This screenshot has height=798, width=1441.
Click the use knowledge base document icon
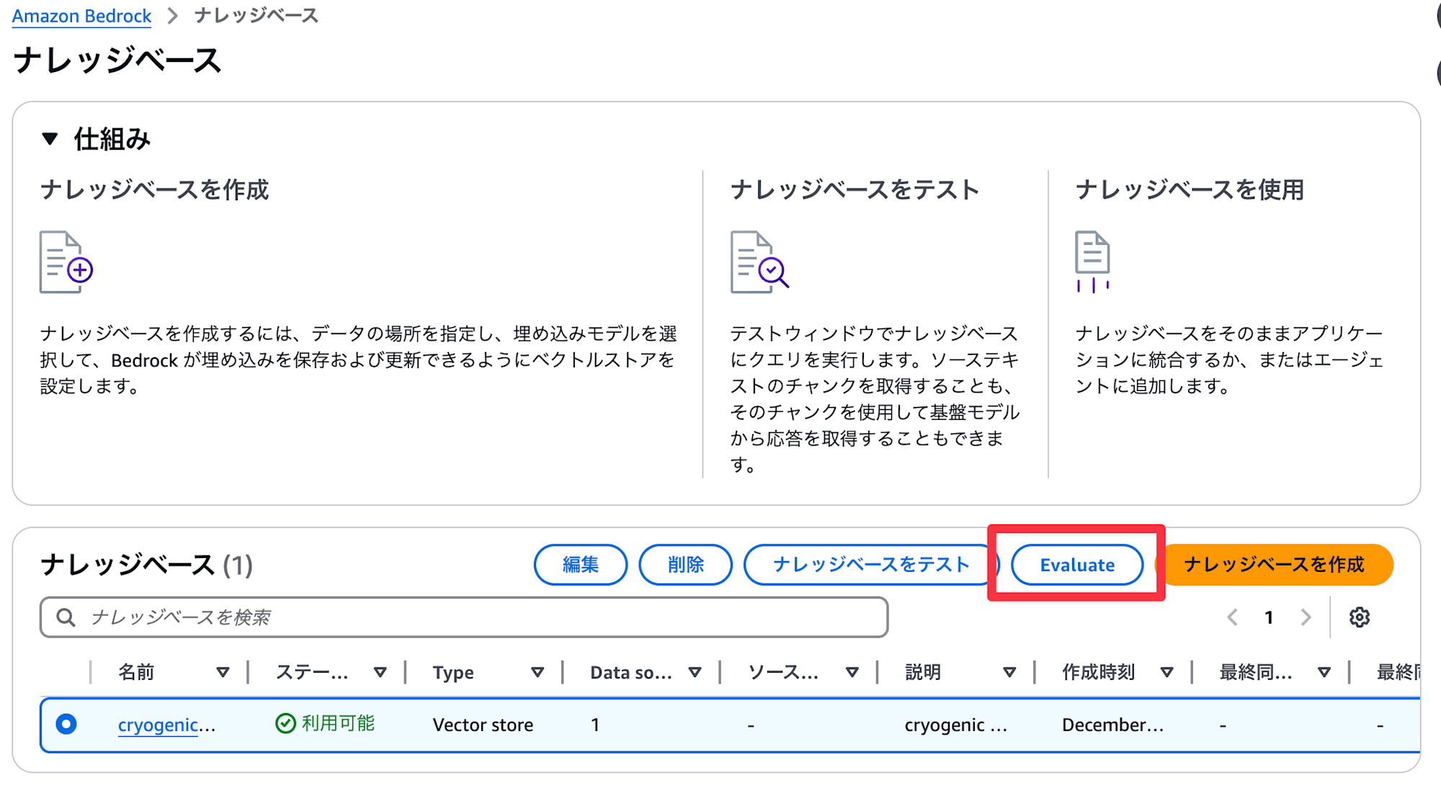click(x=1092, y=262)
